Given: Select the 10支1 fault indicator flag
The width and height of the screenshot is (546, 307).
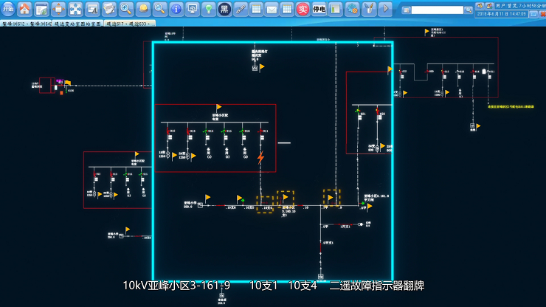Looking at the screenshot, I should (x=286, y=199).
